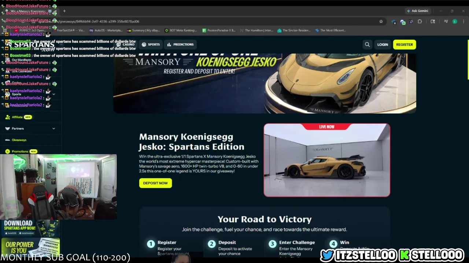Open the AutoDS Marketplace bookmark
The image size is (469, 263).
pos(106,30)
